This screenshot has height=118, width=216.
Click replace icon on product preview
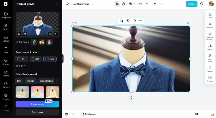(x=19, y=34)
